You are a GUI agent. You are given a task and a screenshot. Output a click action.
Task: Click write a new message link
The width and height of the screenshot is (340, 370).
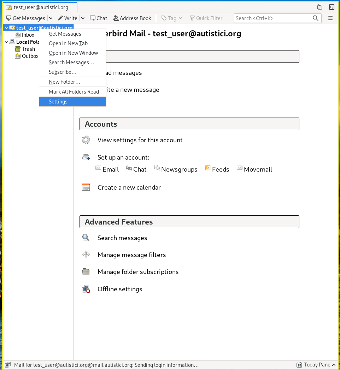133,90
